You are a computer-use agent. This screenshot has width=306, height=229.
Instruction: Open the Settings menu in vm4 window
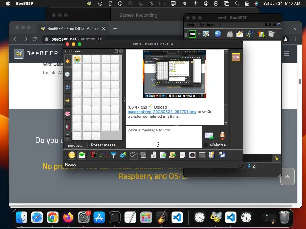point(207,25)
